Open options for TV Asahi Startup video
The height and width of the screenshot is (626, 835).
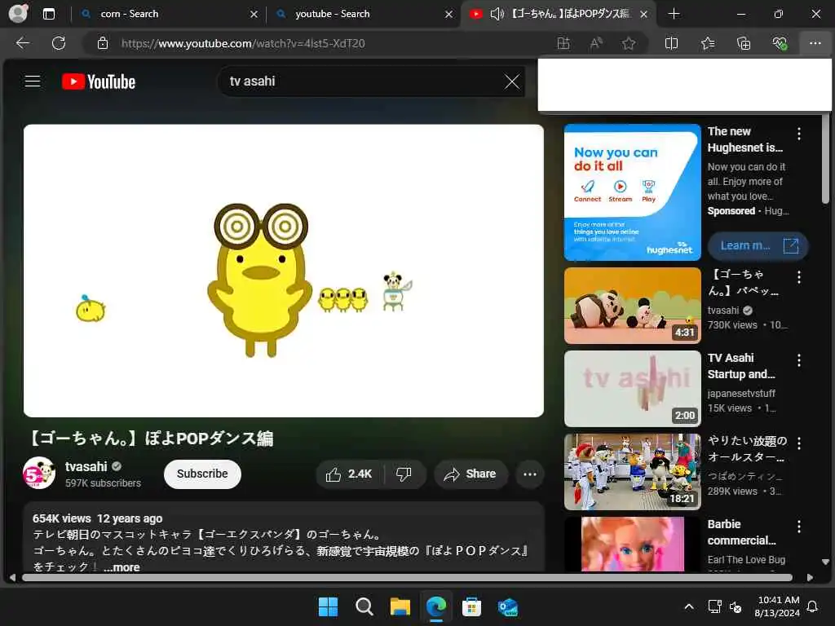point(799,360)
